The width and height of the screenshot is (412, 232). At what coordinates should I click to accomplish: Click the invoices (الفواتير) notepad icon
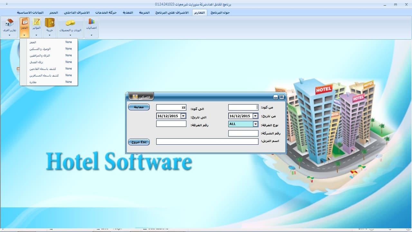36,22
